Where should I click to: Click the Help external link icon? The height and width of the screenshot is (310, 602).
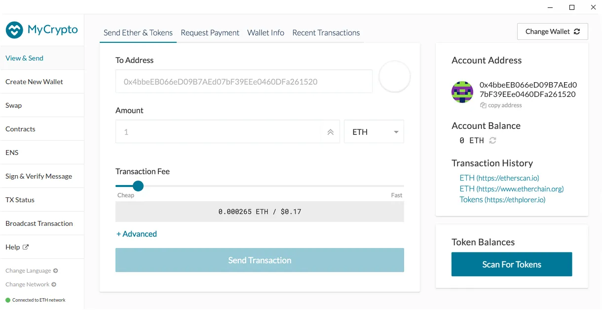[x=26, y=247]
